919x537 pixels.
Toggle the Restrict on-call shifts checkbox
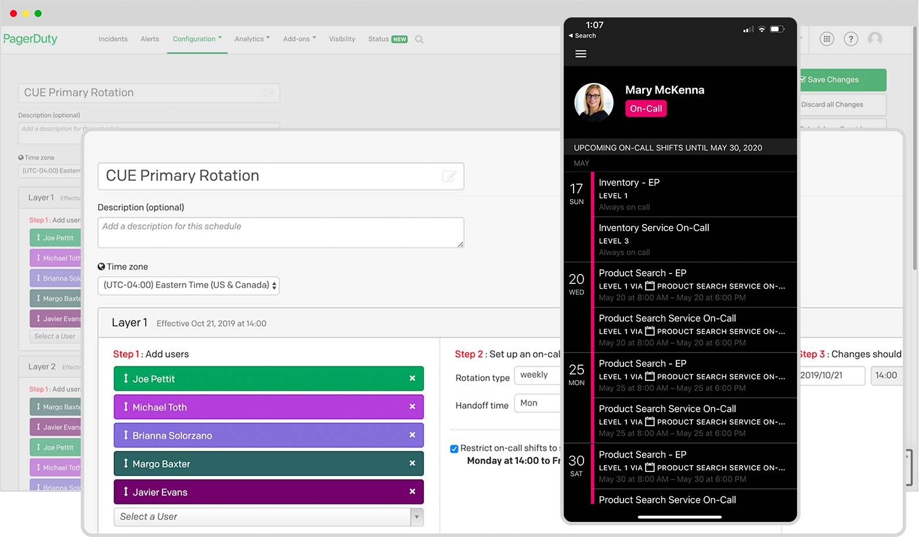coord(454,449)
